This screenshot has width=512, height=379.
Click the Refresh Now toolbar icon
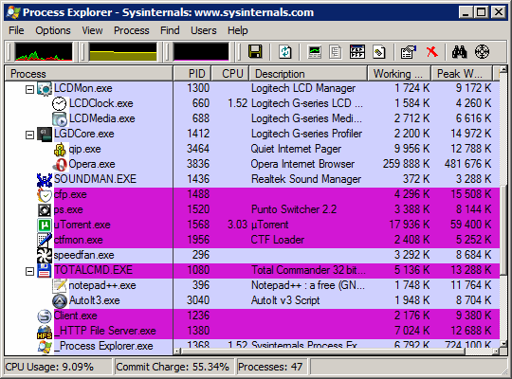284,52
